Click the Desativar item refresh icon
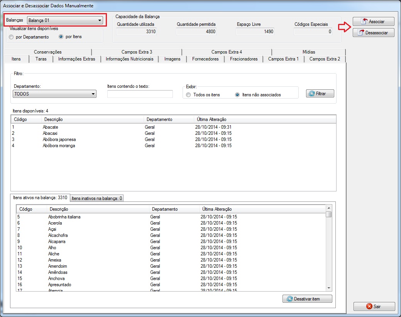The width and height of the screenshot is (401, 317). [x=289, y=299]
